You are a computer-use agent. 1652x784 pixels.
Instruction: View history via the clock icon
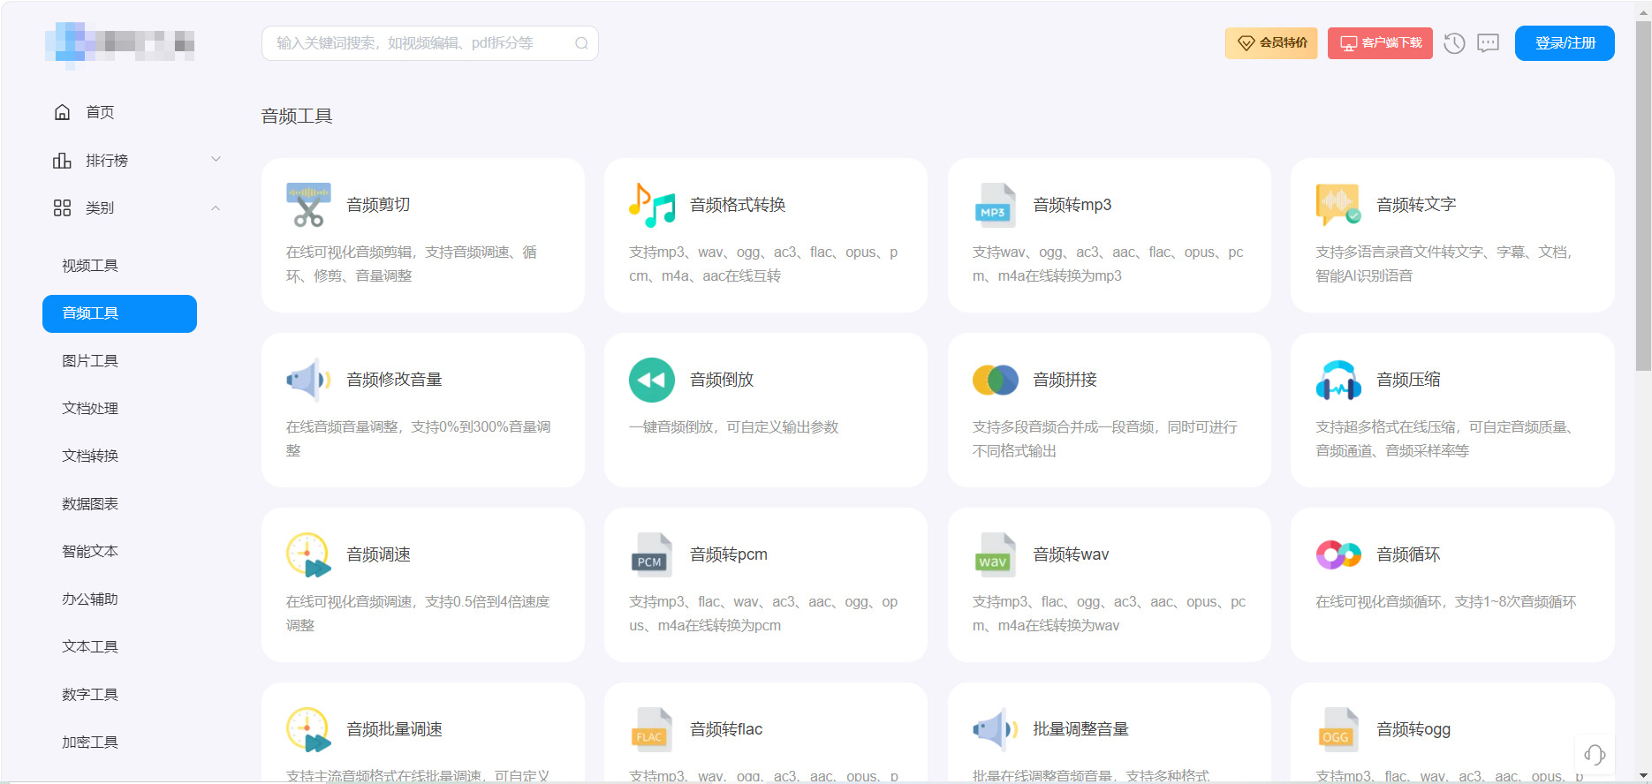[1454, 43]
